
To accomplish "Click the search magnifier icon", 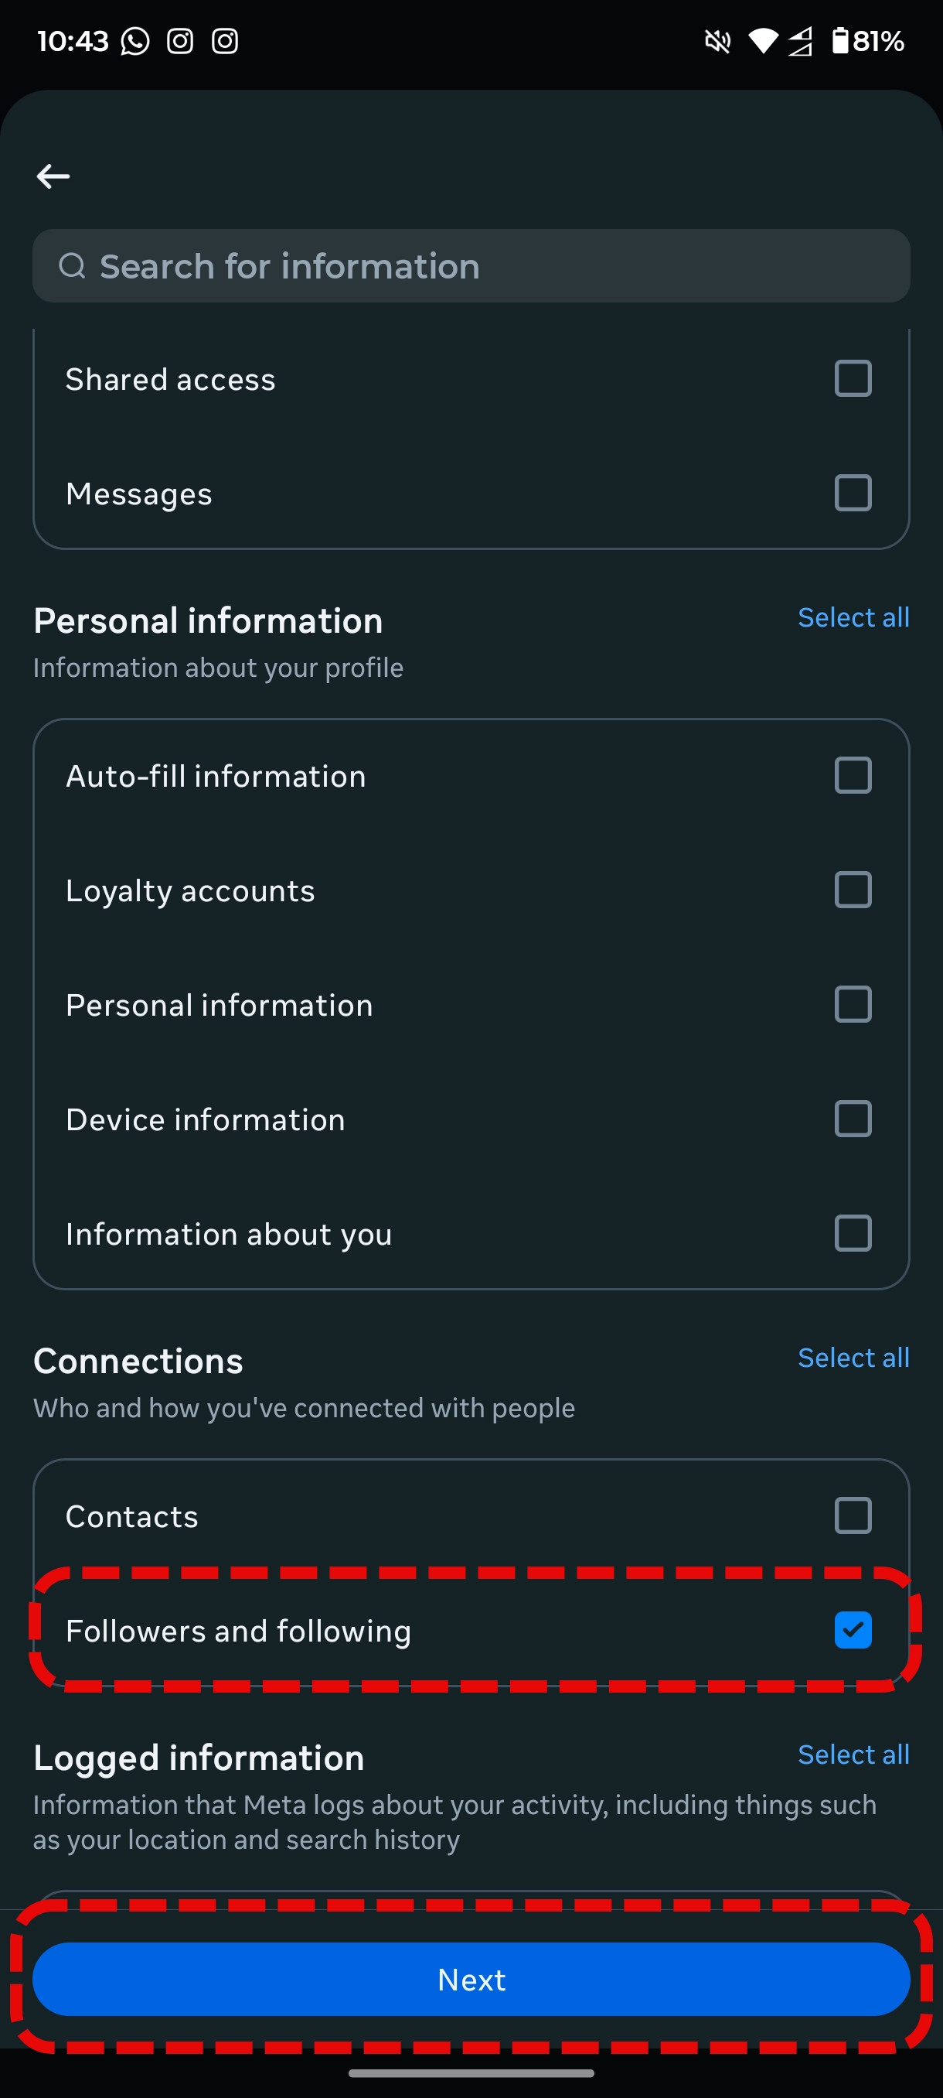I will (x=73, y=265).
